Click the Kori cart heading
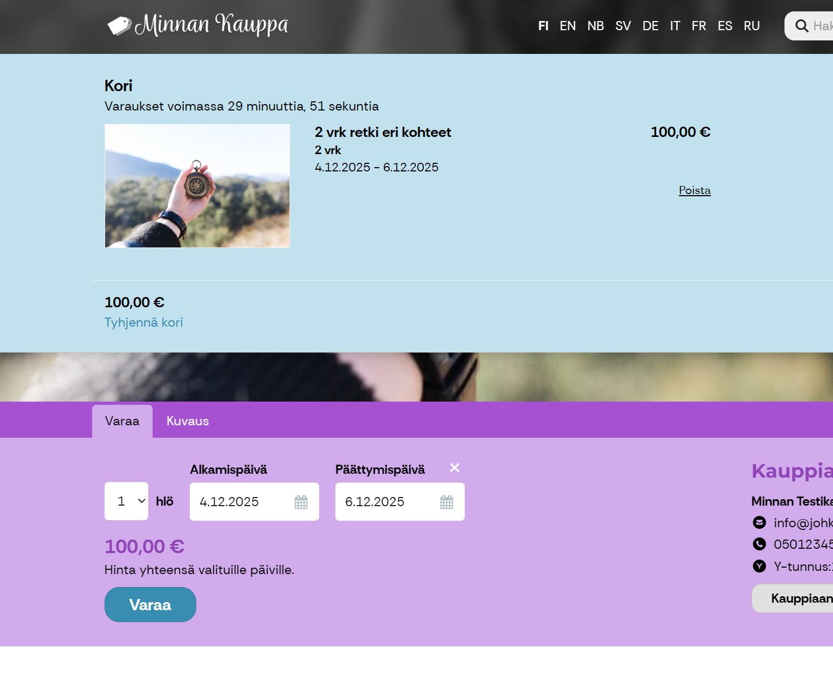 (x=119, y=86)
